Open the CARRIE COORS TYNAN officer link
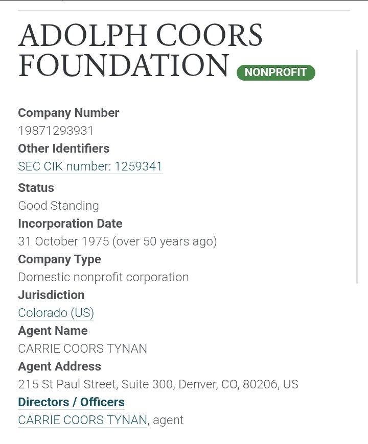 82,420
